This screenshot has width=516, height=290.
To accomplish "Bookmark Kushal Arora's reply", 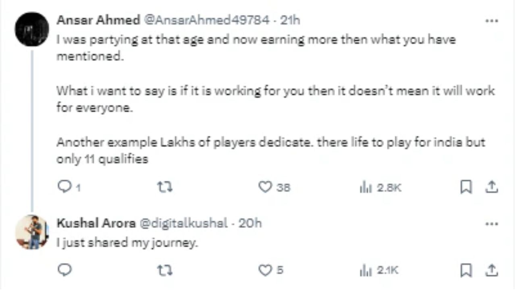I will pyautogui.click(x=466, y=270).
